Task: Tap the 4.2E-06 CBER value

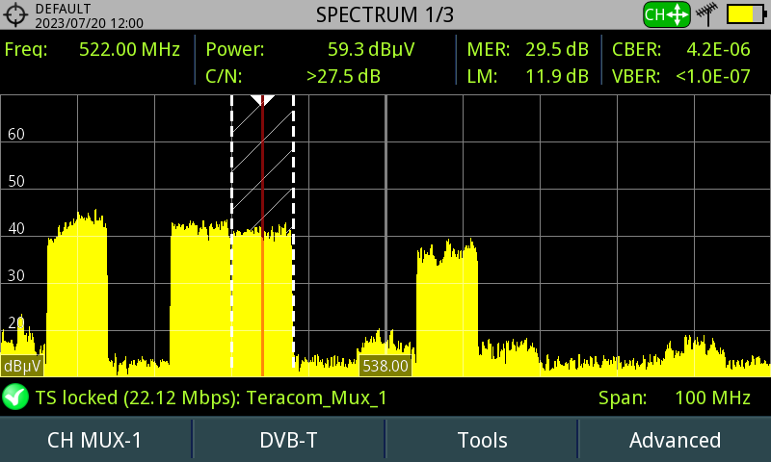Action: pyautogui.click(x=718, y=50)
